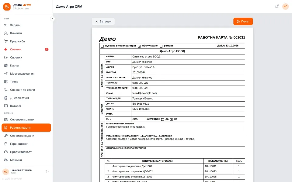The height and width of the screenshot is (182, 292).
Task: Click the Машини tractor icon
Action: 6,160
